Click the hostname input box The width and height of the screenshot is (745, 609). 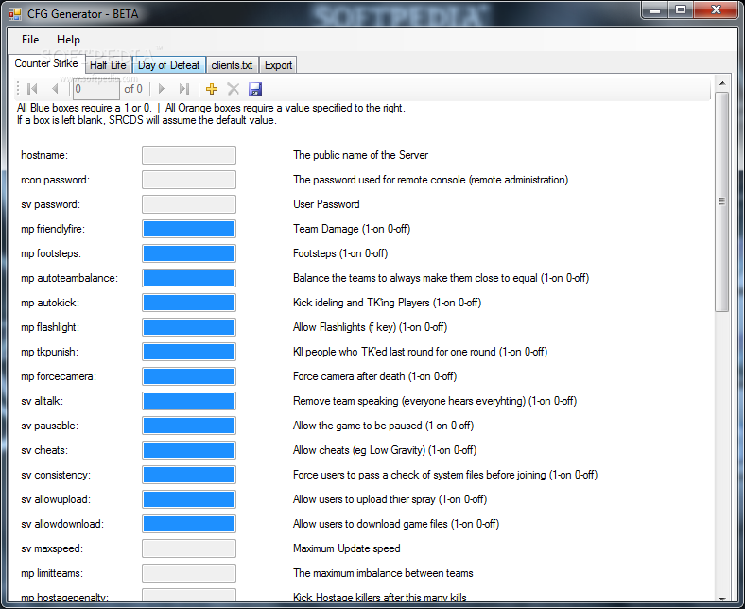point(189,155)
